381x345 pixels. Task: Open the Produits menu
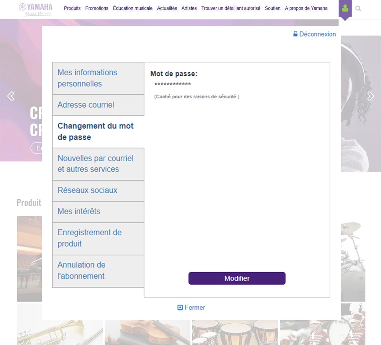pyautogui.click(x=72, y=8)
